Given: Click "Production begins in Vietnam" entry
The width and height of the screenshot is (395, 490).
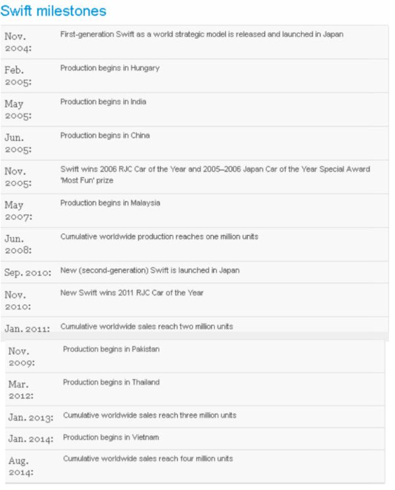Looking at the screenshot, I should (x=111, y=437).
